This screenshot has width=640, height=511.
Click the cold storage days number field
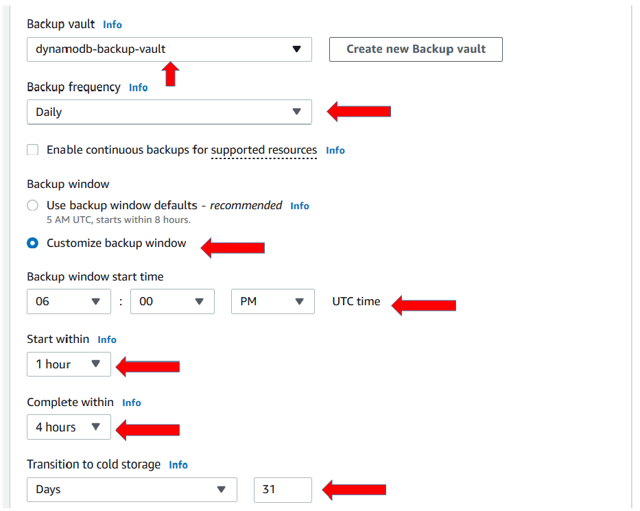[x=283, y=490]
